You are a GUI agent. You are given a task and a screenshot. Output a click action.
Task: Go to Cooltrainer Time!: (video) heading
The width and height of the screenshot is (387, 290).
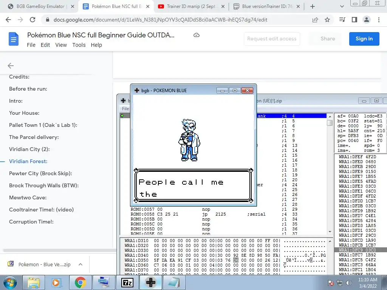coord(42,210)
